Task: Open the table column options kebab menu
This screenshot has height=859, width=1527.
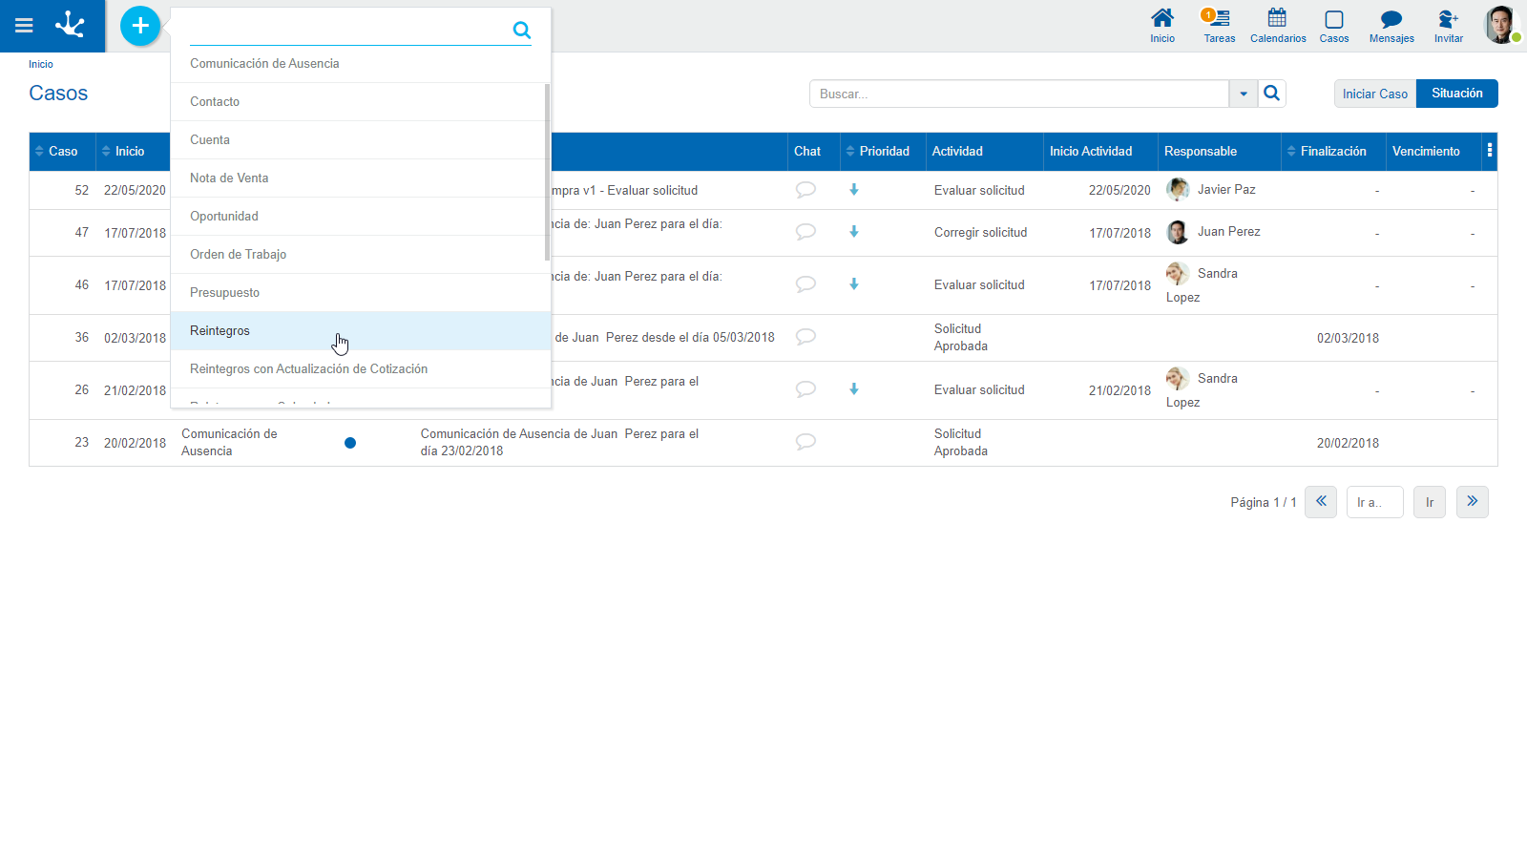Action: click(1489, 151)
